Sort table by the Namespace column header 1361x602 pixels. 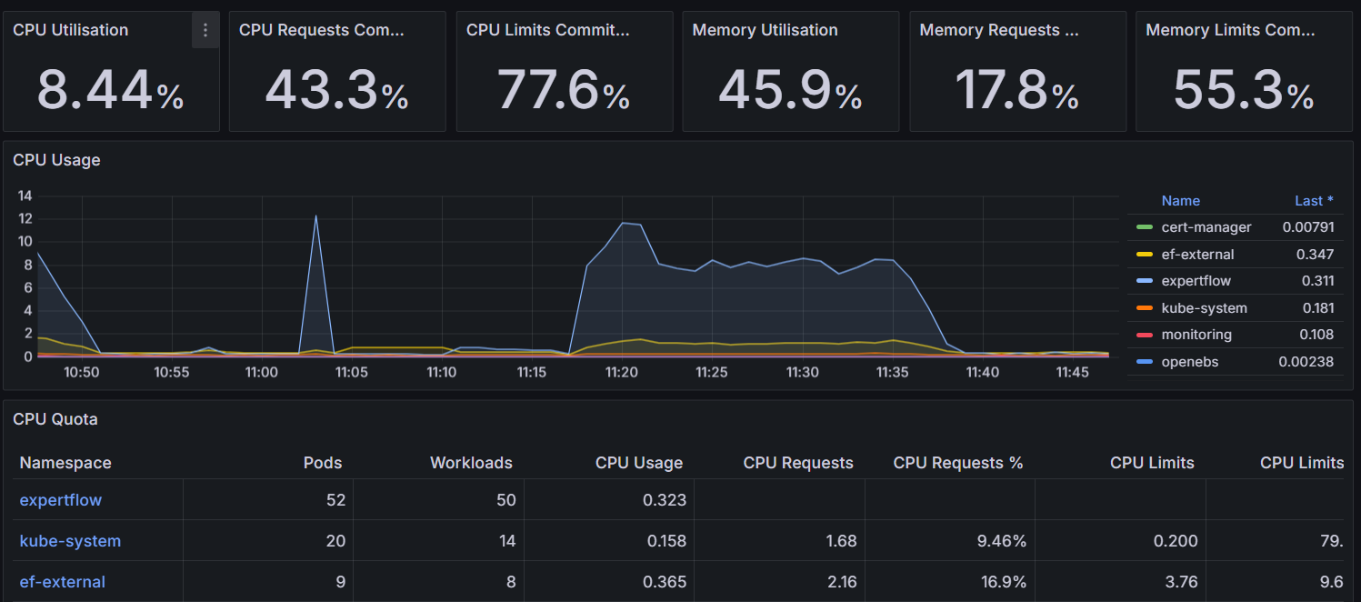65,463
